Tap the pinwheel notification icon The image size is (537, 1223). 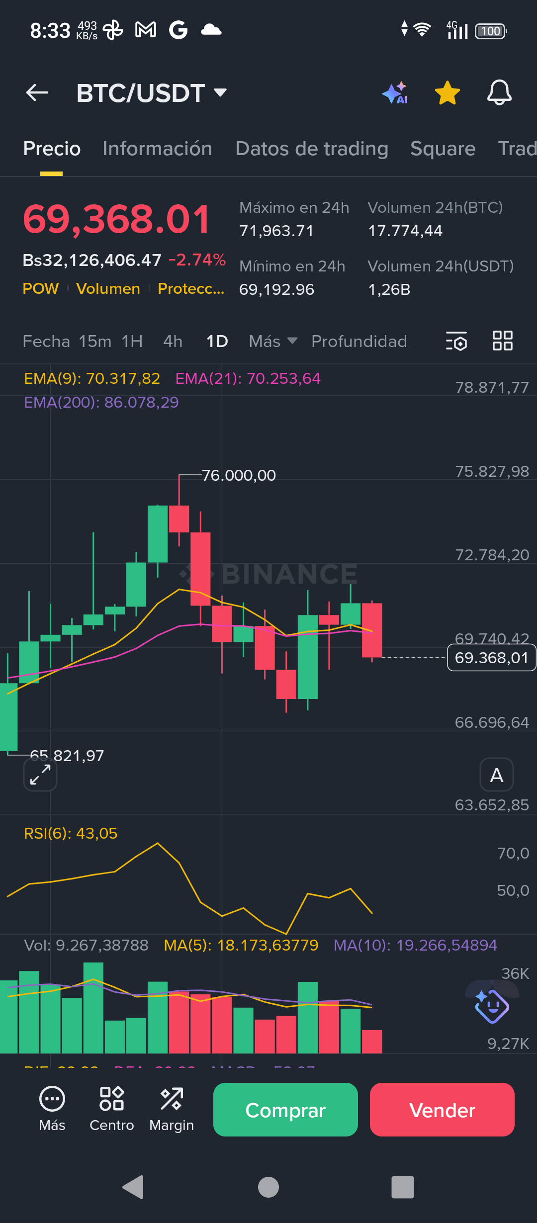pos(113,30)
